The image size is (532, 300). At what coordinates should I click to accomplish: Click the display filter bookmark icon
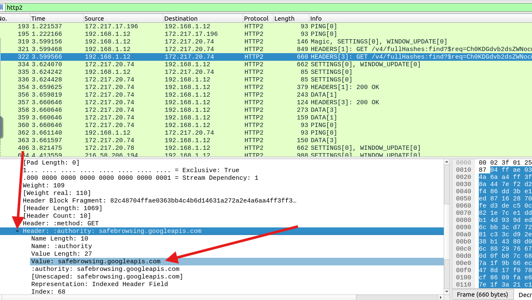point(2,8)
